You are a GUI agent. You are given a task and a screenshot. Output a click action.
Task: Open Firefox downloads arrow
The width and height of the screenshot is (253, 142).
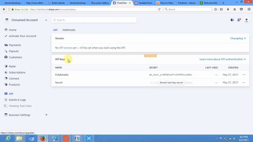(228, 9)
